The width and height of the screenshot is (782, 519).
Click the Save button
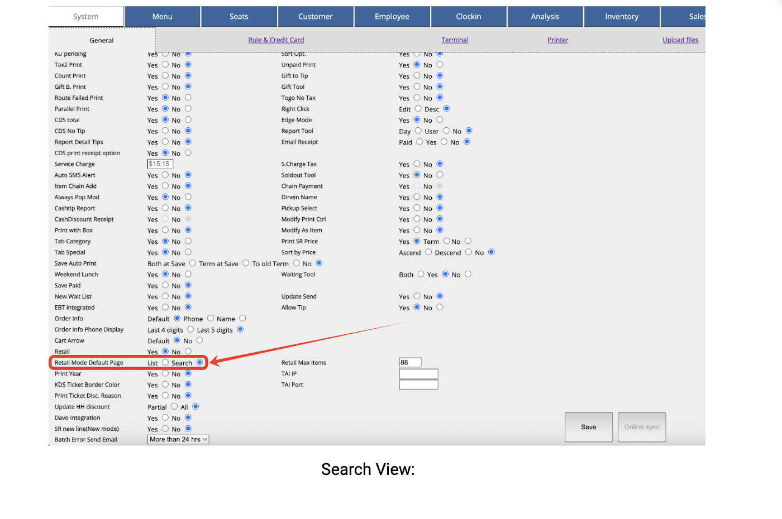(x=589, y=427)
